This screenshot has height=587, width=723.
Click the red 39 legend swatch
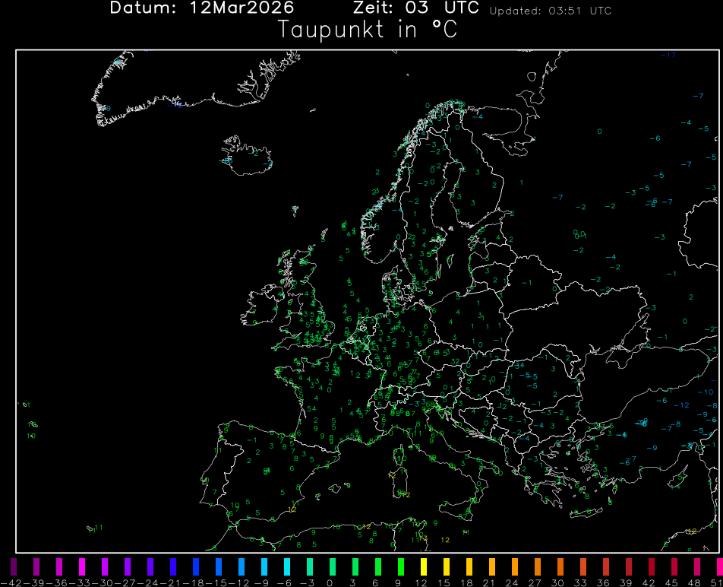coord(629,566)
